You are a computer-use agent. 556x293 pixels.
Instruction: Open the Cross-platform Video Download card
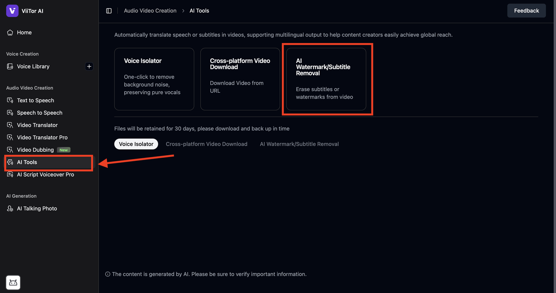click(x=240, y=79)
